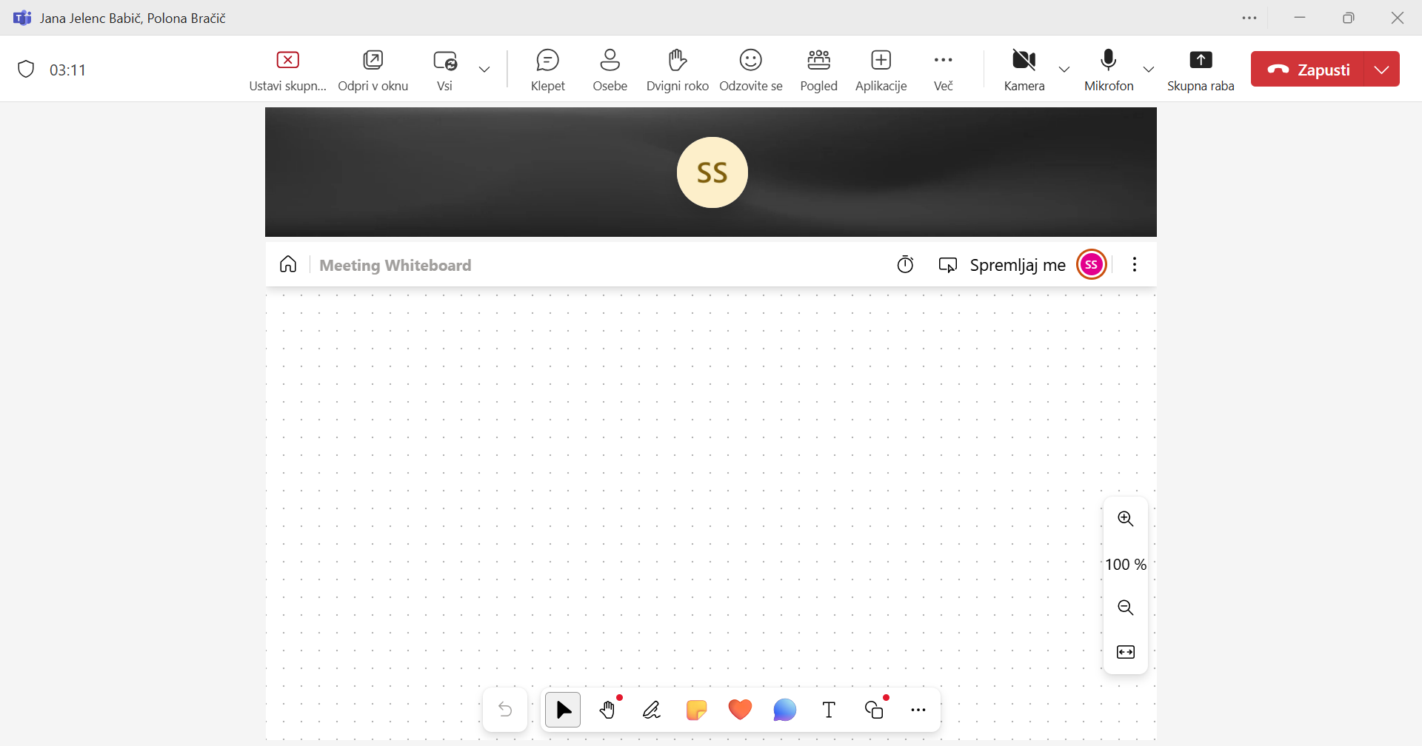Expand the Mikrofon options chevron
Screen dimensions: 1422x746
1149,70
